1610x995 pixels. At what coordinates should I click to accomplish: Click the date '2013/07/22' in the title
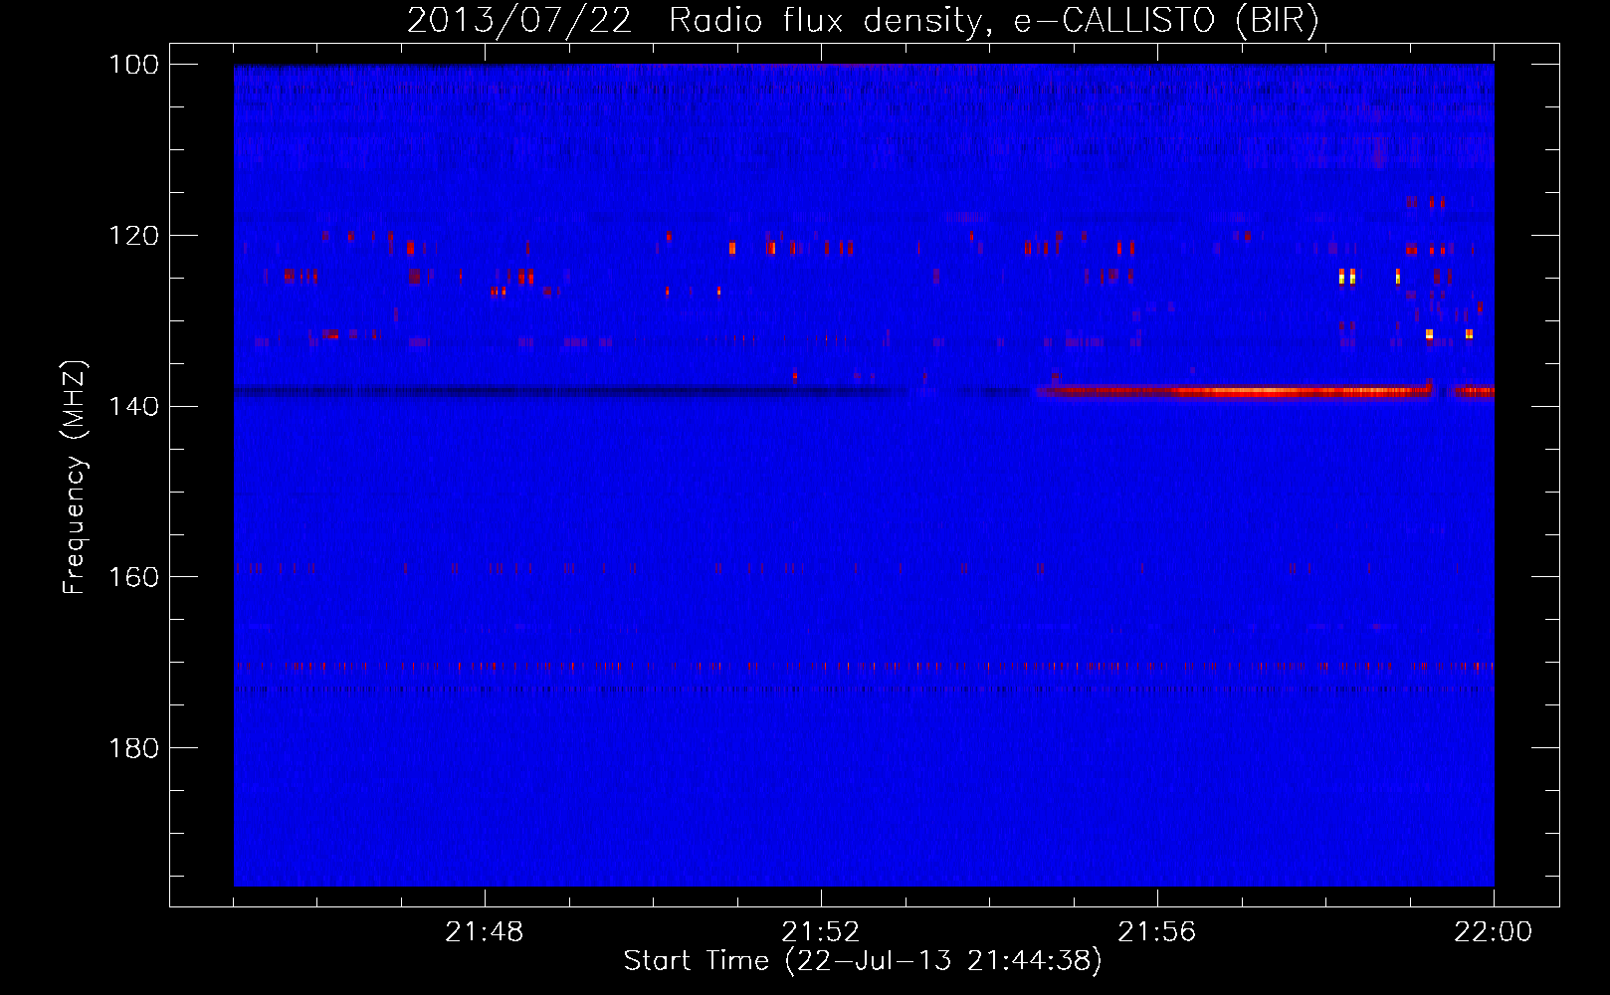518,21
